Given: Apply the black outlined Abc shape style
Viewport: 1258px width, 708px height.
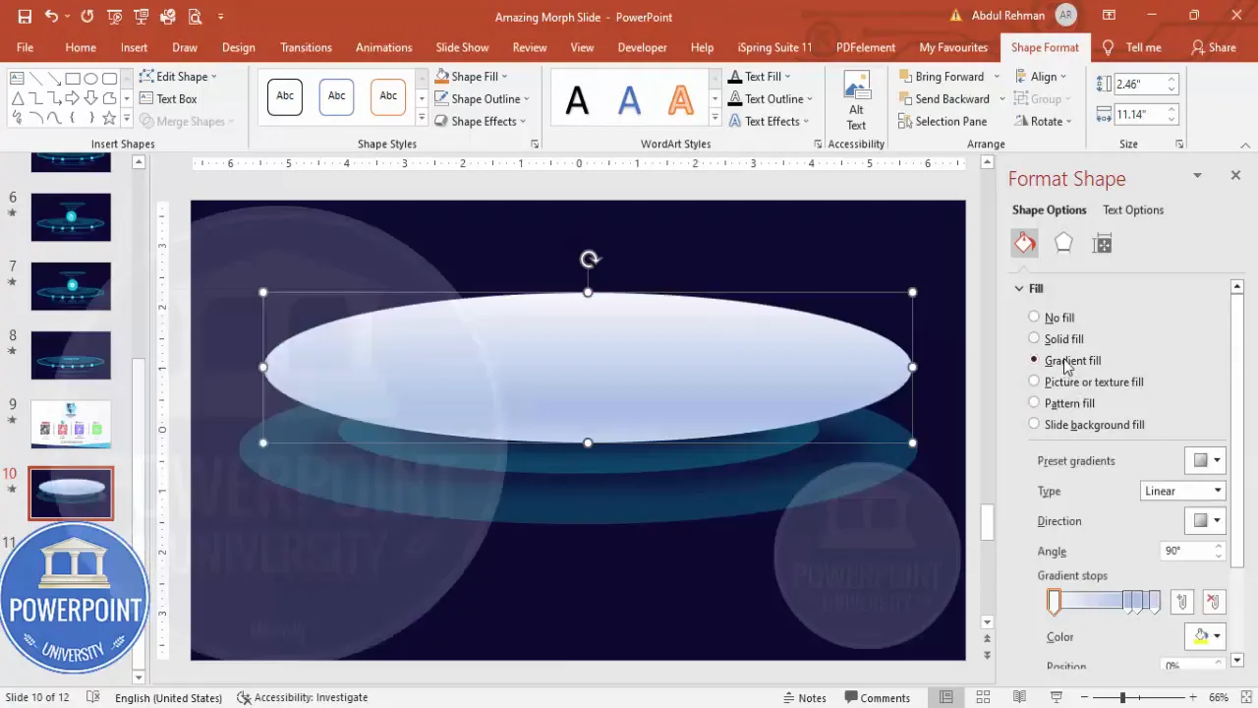Looking at the screenshot, I should click(x=285, y=96).
